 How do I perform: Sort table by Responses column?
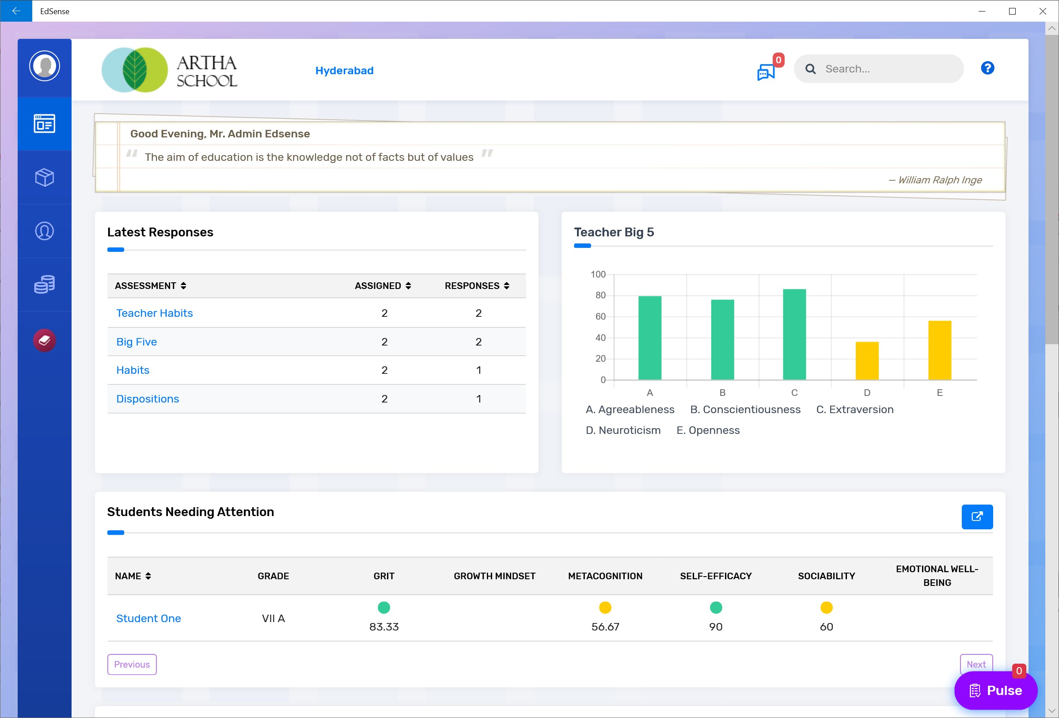[x=477, y=285]
